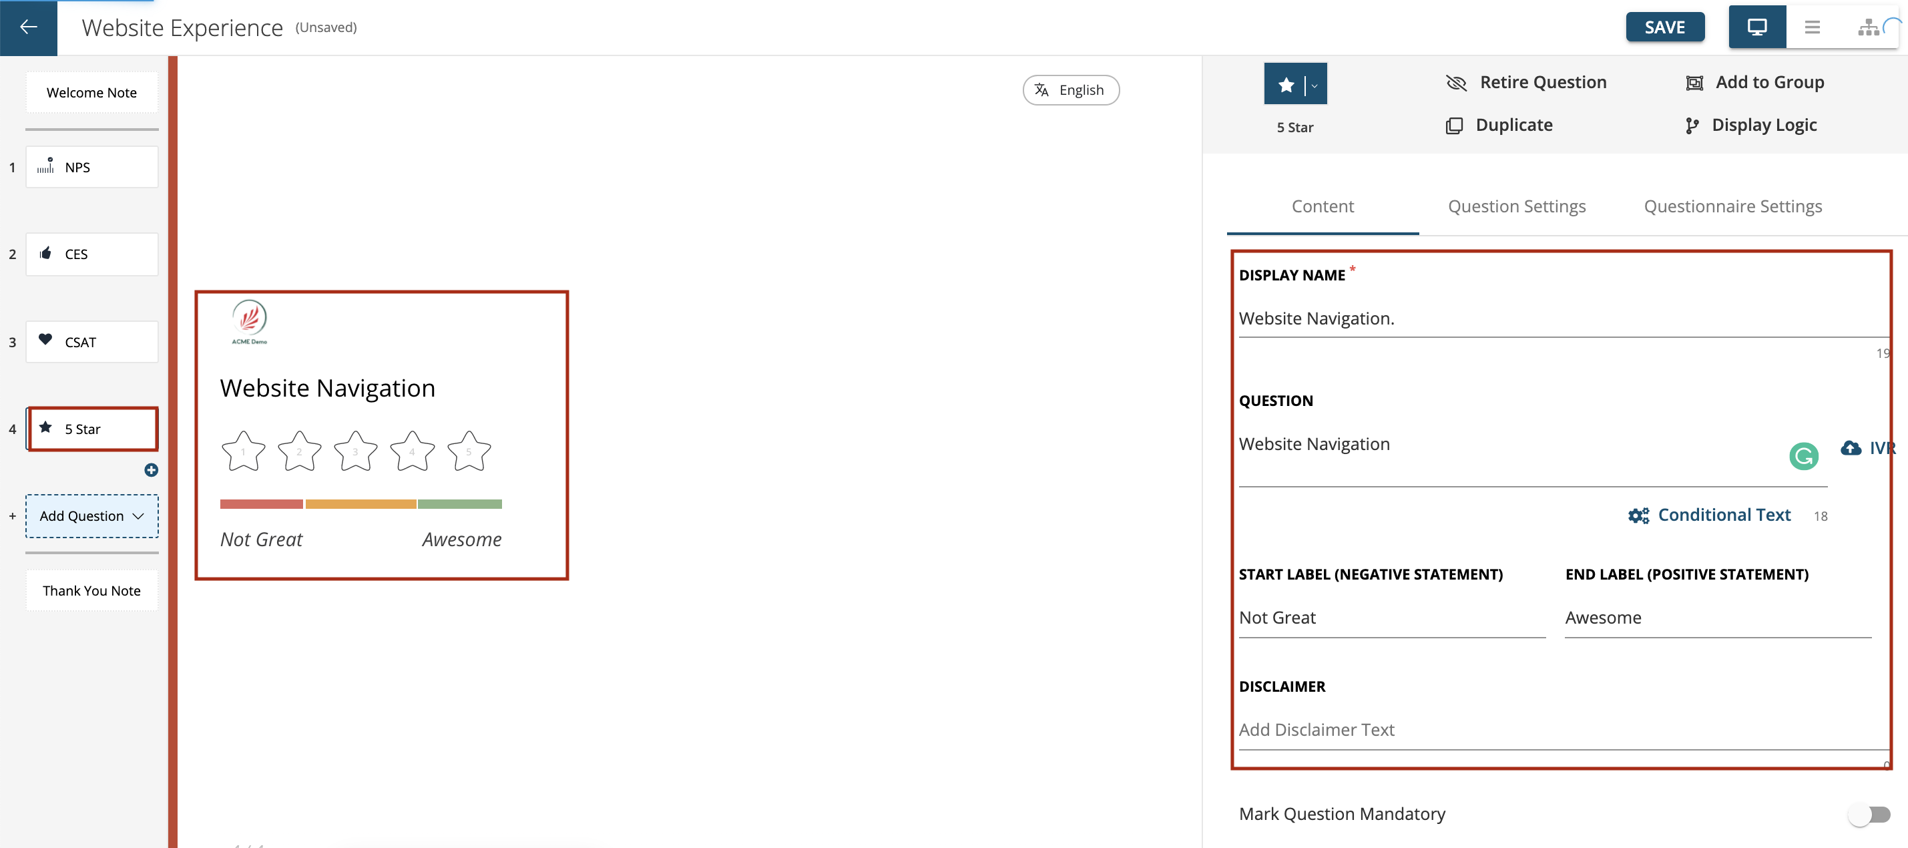Select the CES question in sidebar
Screen dimensions: 1908x848
pyautogui.click(x=91, y=253)
